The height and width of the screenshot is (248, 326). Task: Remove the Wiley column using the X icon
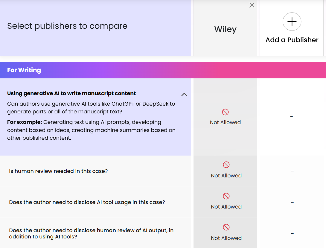252,5
